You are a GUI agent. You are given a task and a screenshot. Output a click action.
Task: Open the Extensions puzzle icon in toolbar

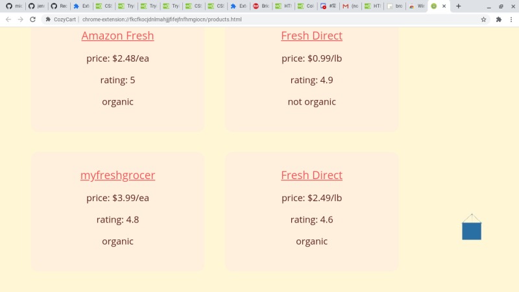click(x=499, y=19)
